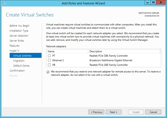Viewport: 167px width, 118px height.
Task: Select the Hyper-V sidebar entry
Action: pos(14,50)
